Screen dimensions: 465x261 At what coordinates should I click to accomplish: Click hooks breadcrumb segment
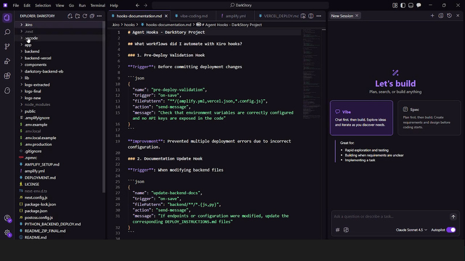click(x=129, y=25)
